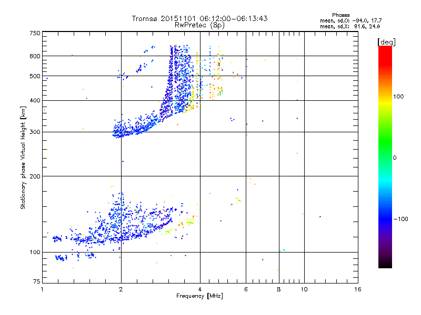
Task: Click the 'Stationary phase Virtual Height [km]' label
Action: point(23,158)
